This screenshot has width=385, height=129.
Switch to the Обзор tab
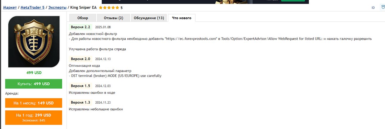point(83,18)
